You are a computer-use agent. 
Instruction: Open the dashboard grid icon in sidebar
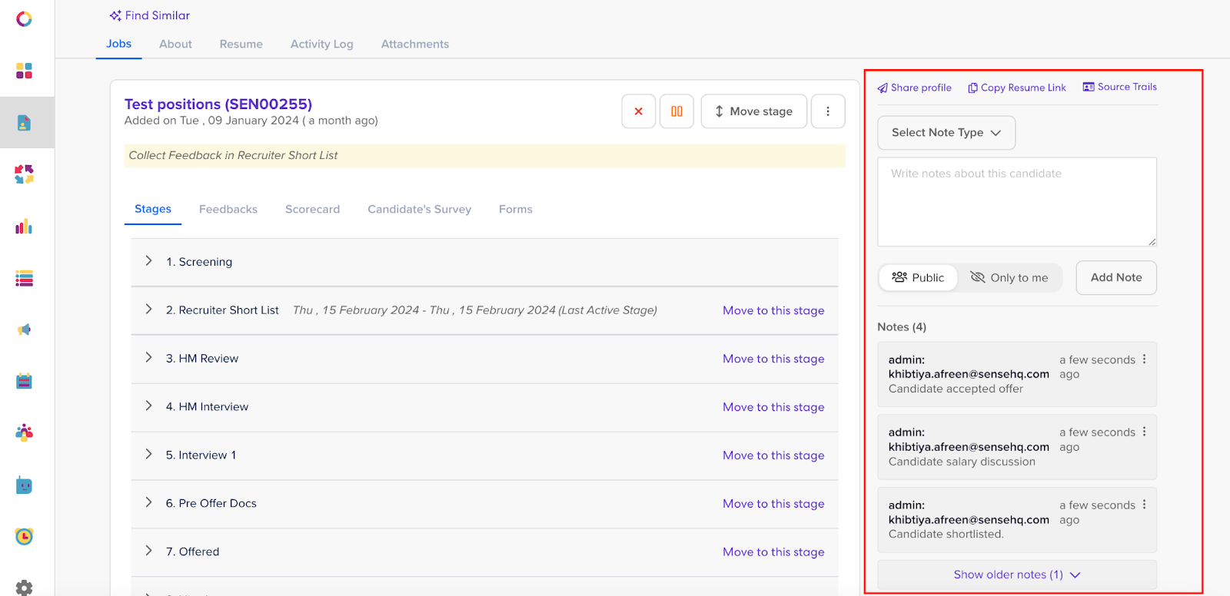[x=24, y=71]
